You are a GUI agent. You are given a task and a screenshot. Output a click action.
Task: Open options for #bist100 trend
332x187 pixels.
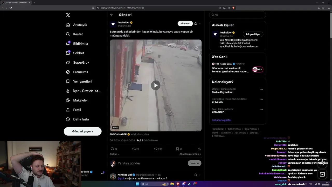261,99
